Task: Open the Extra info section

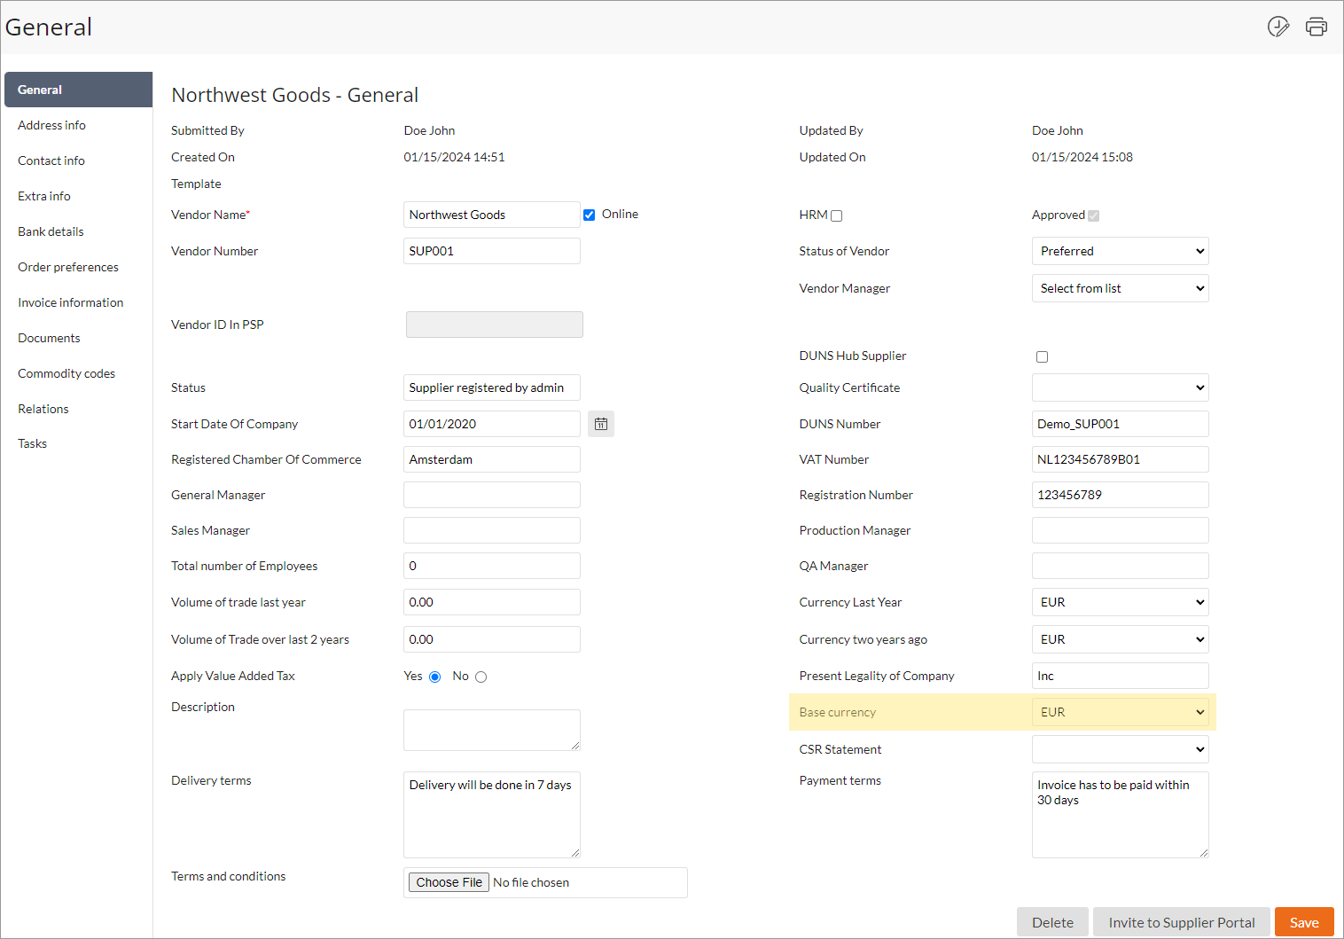Action: [44, 196]
